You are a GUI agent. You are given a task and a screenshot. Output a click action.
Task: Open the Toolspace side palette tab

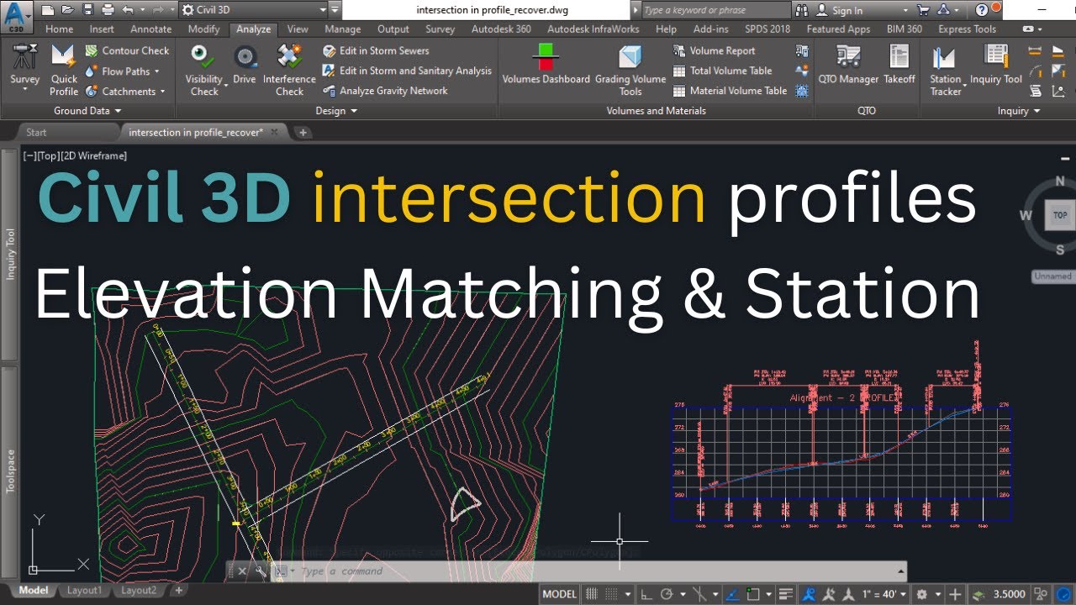(x=11, y=472)
